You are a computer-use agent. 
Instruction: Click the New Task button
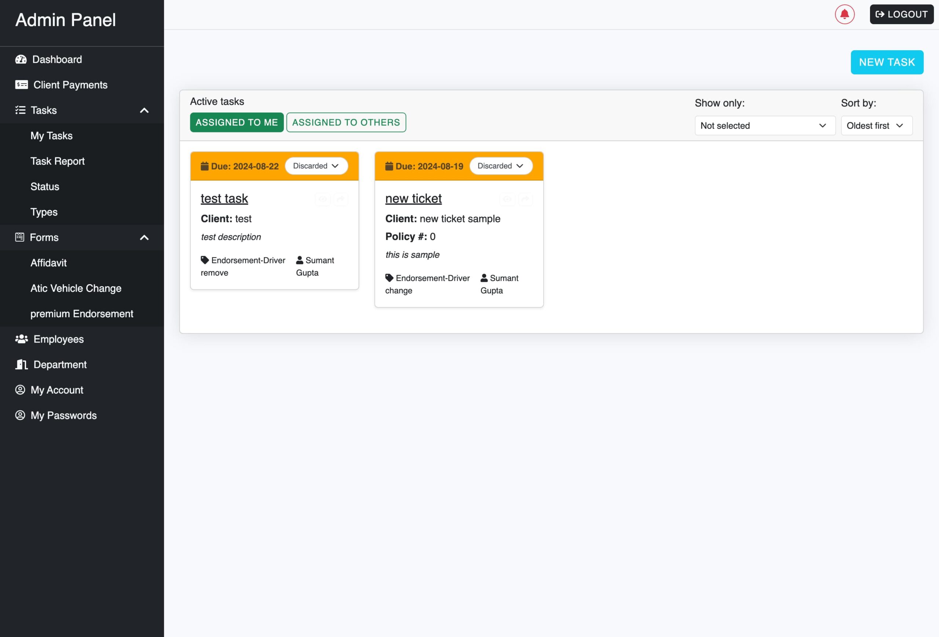[887, 62]
